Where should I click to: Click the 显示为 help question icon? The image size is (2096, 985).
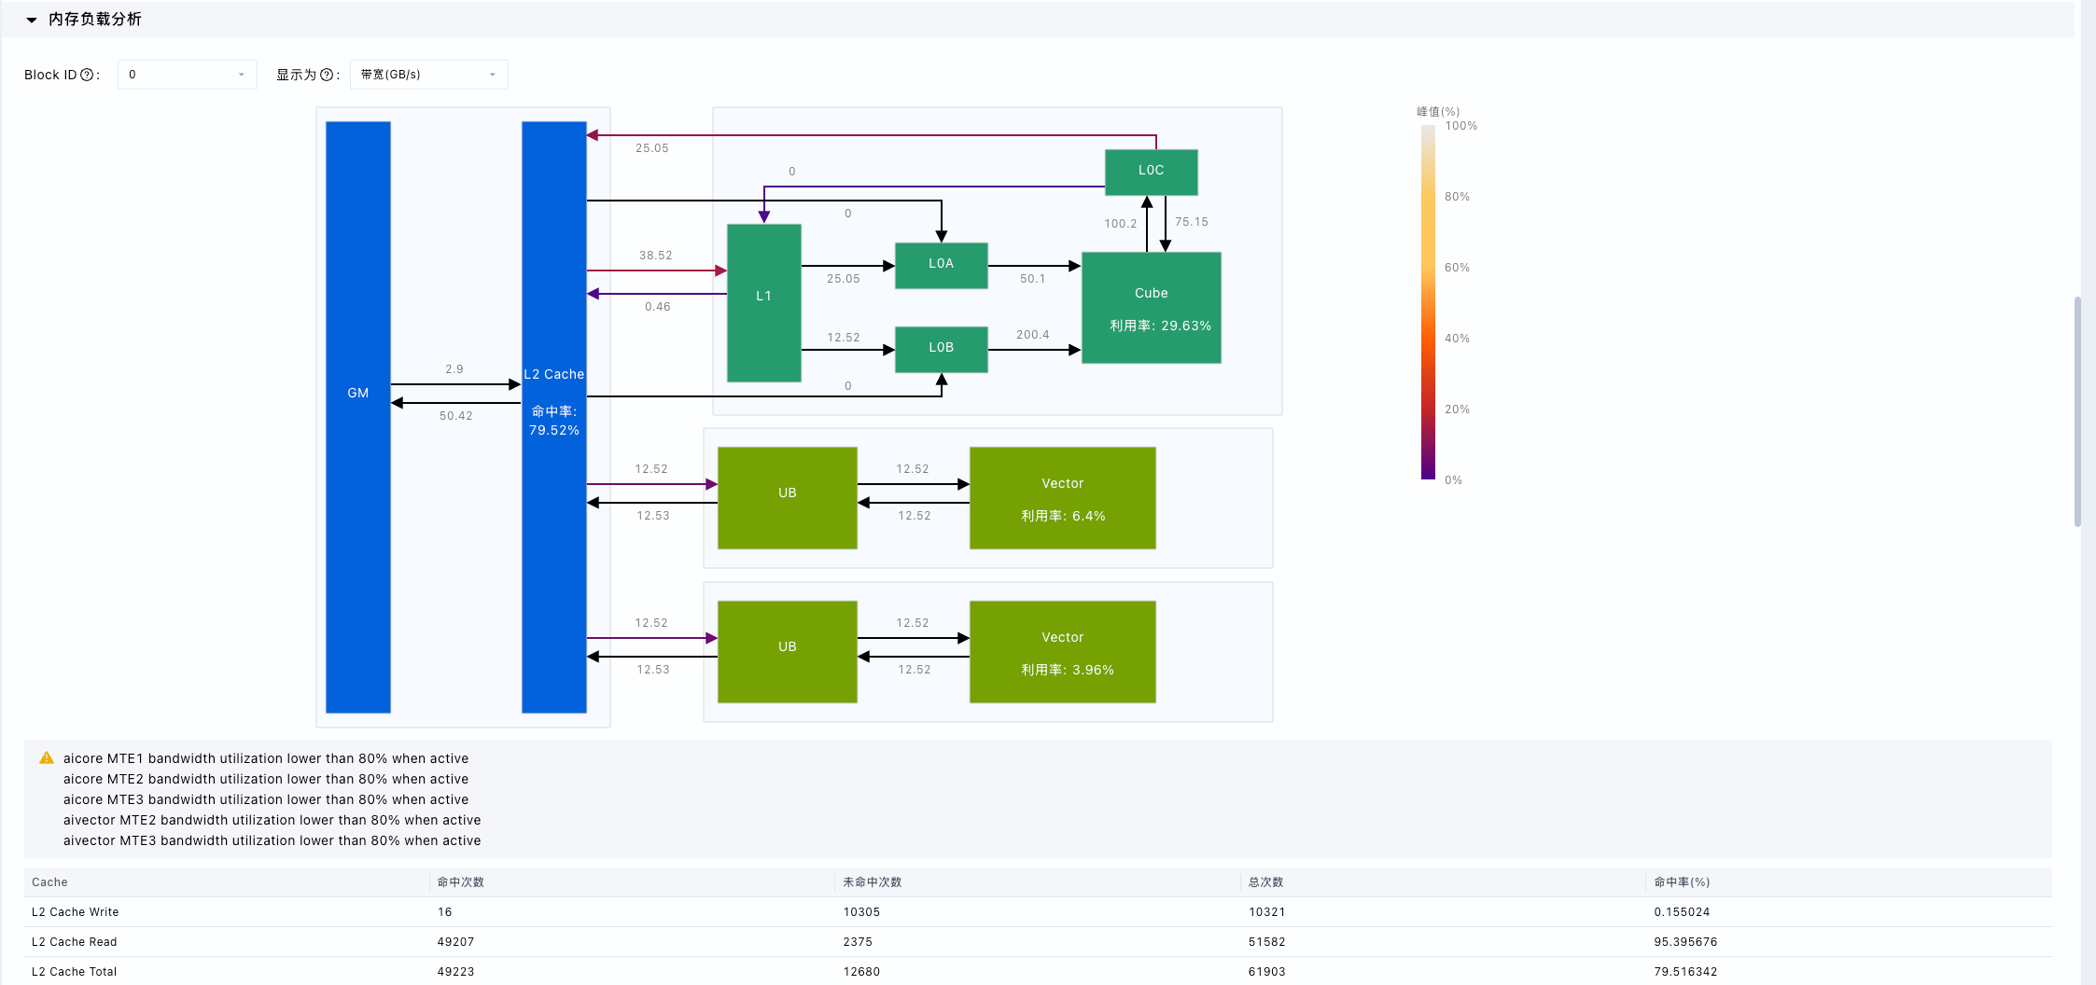tap(327, 75)
